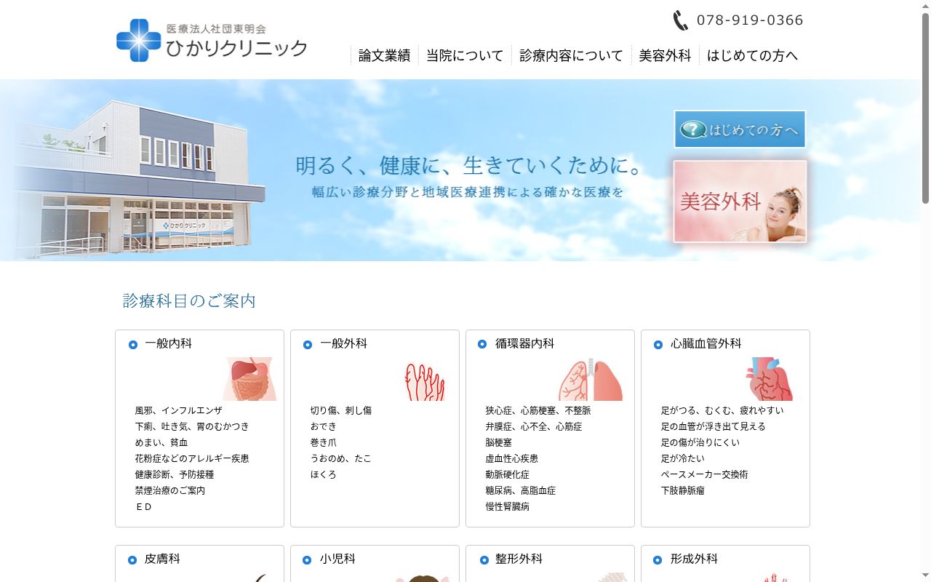Click the stomach illustration in 一般内科 card
This screenshot has width=931, height=582.
tap(249, 379)
